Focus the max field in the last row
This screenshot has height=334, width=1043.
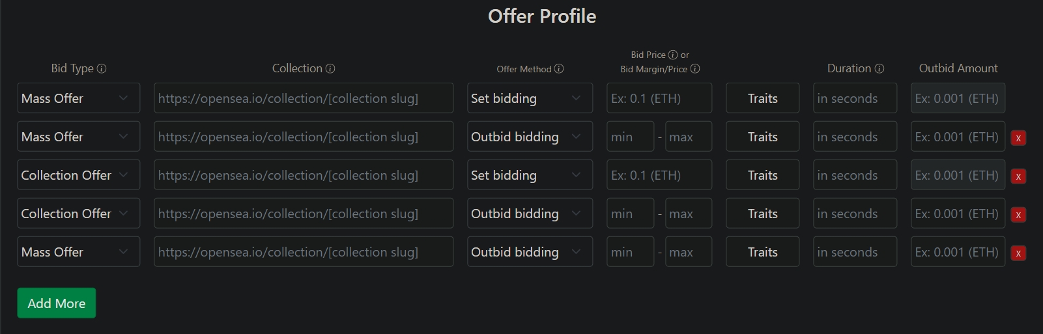coord(688,252)
